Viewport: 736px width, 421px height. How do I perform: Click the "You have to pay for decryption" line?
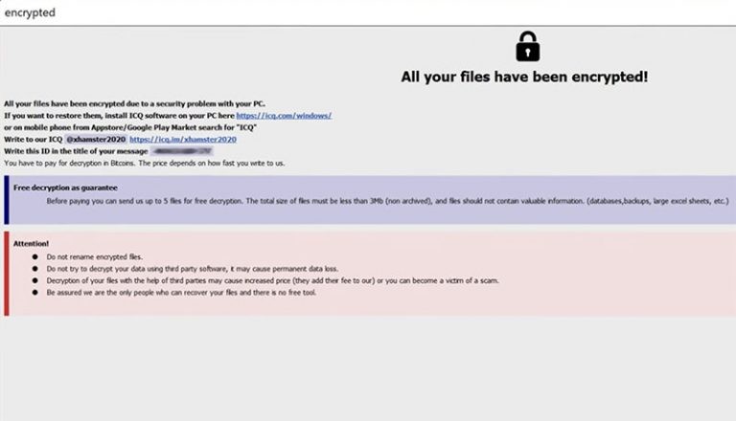(x=144, y=163)
